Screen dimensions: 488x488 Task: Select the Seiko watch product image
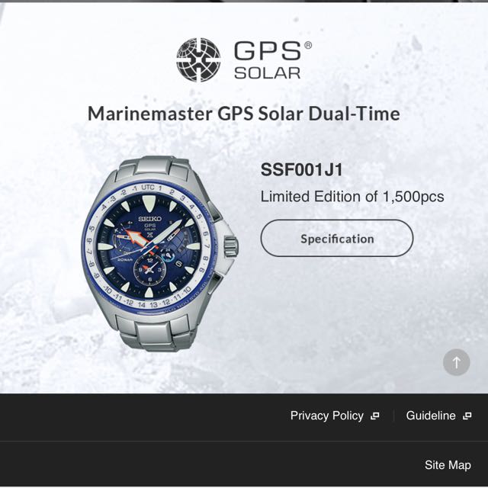click(x=160, y=254)
